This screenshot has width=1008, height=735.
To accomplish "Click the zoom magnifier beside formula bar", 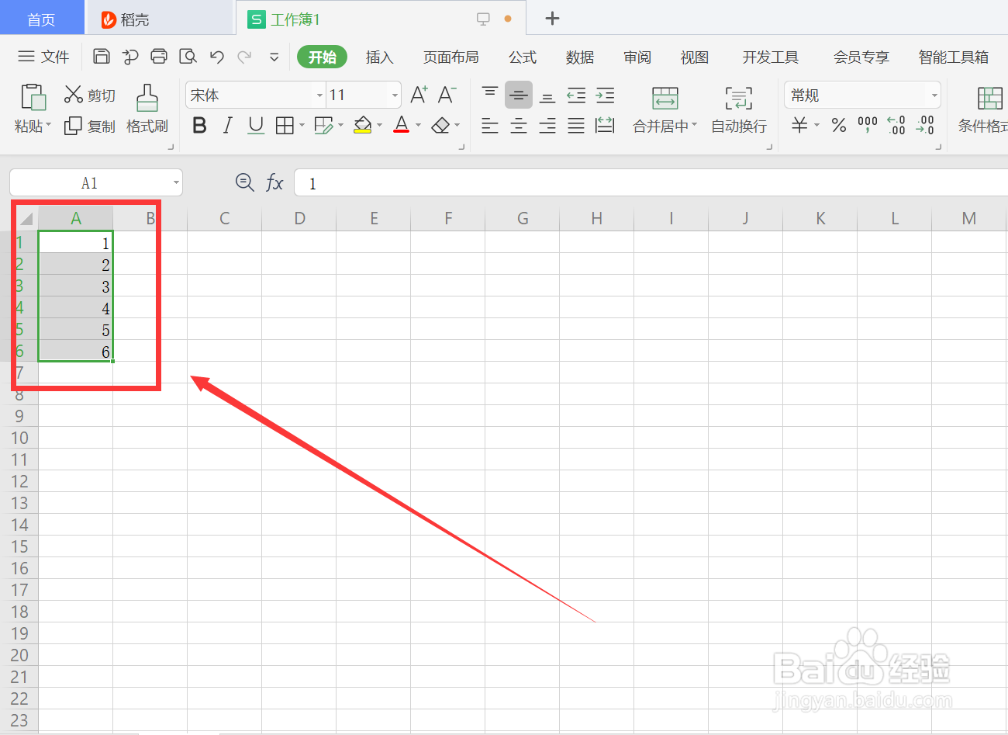I will [244, 182].
